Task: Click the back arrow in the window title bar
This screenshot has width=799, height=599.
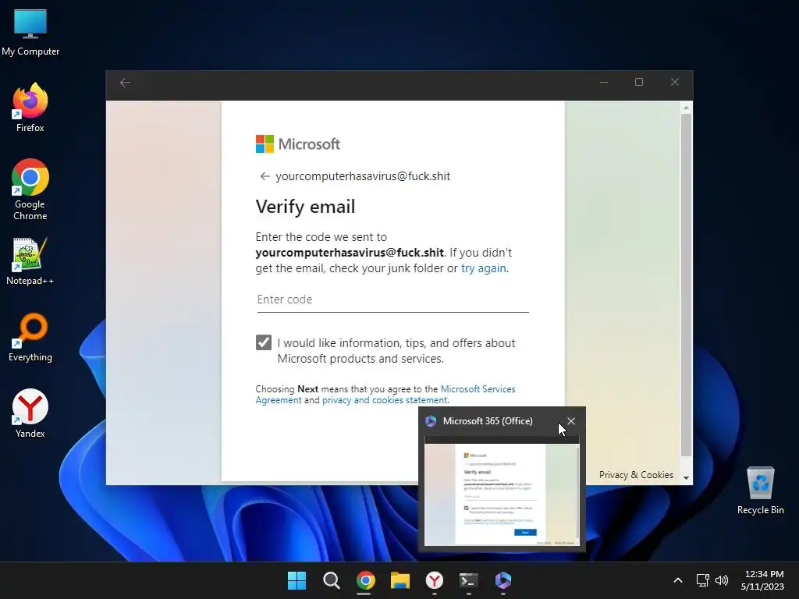Action: point(126,83)
